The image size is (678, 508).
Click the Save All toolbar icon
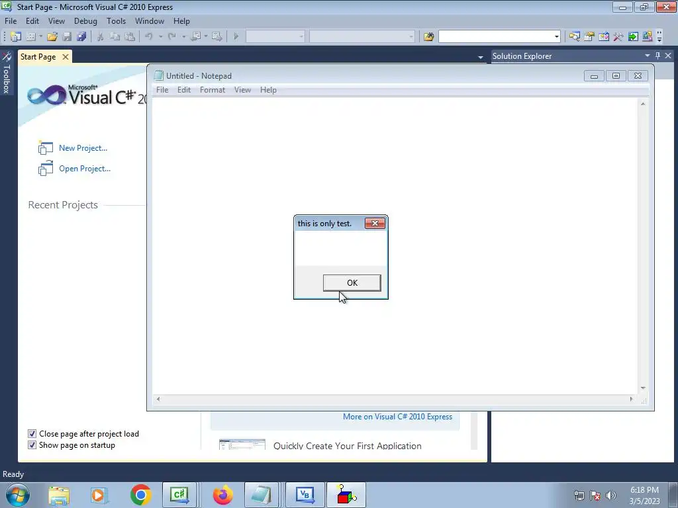pyautogui.click(x=81, y=37)
